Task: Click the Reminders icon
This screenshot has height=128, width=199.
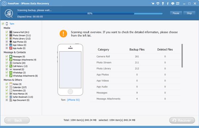Action: click(x=11, y=91)
